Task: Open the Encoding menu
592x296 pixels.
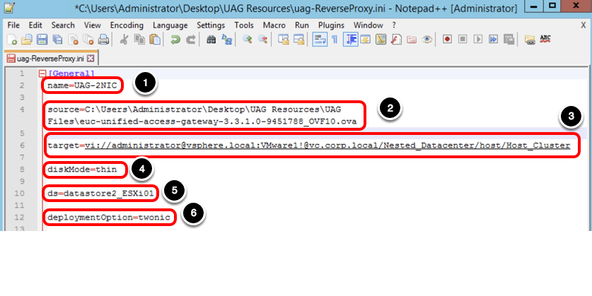Action: coord(127,25)
